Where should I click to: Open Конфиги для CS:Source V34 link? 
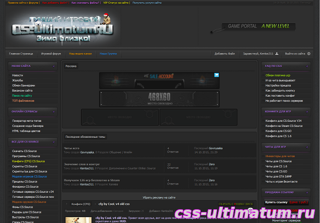(x=283, y=121)
